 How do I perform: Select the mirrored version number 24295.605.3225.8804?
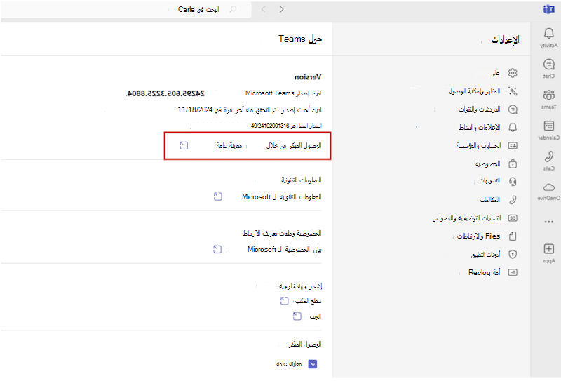(165, 93)
